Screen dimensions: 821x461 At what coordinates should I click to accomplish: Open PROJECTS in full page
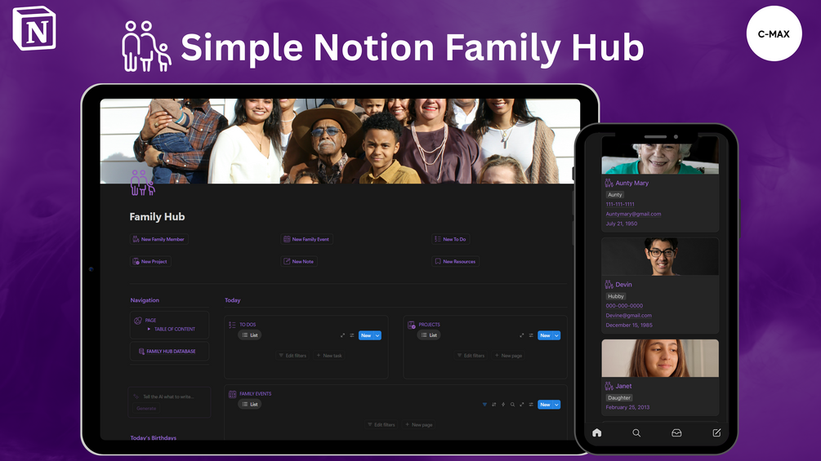[x=521, y=335]
